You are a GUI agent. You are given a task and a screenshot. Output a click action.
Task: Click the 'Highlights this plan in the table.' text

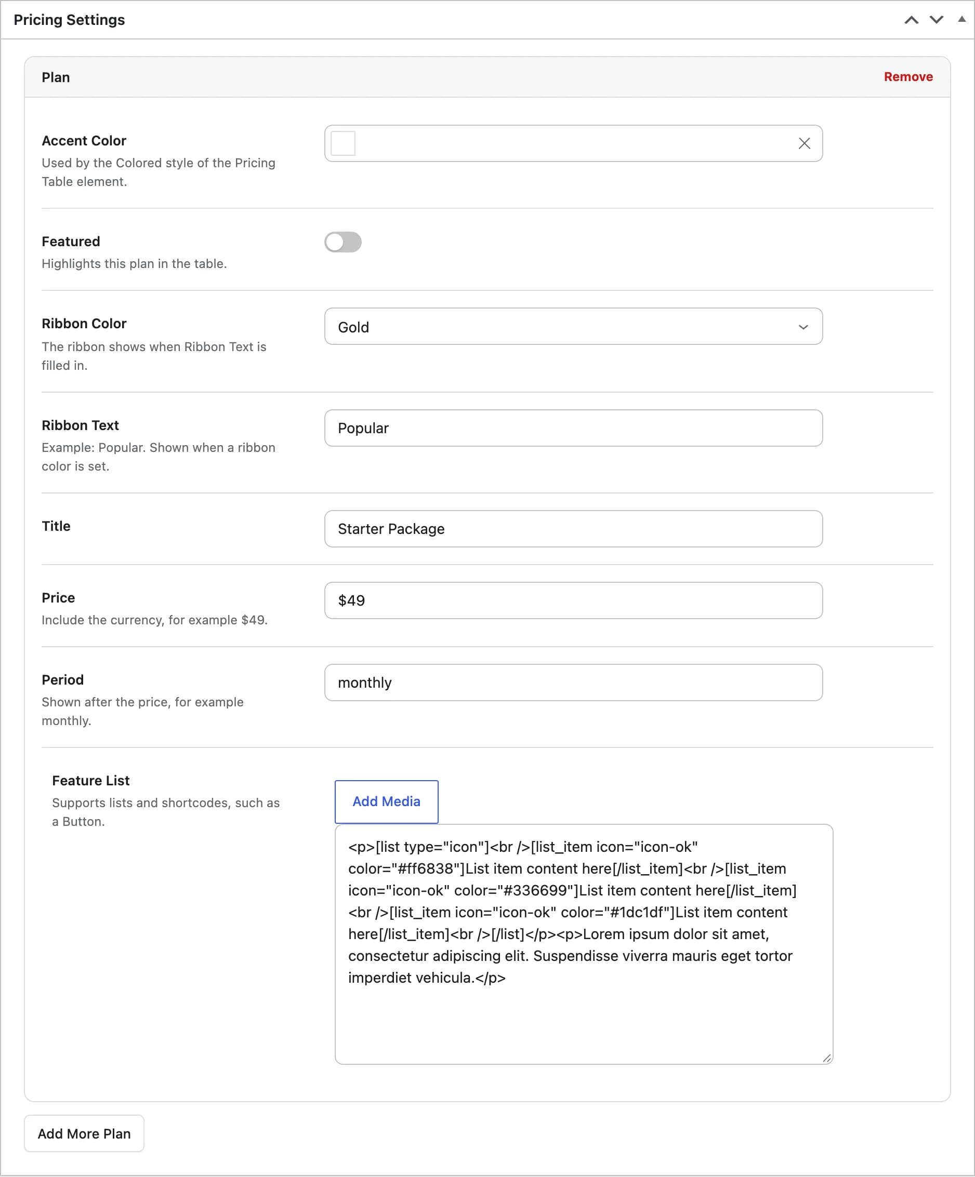tap(134, 263)
